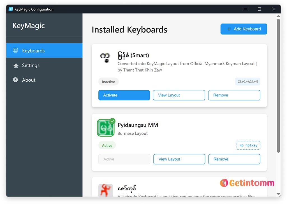
Task: Click the green checkmark on Pyidaungsu icon
Action: coord(112,121)
